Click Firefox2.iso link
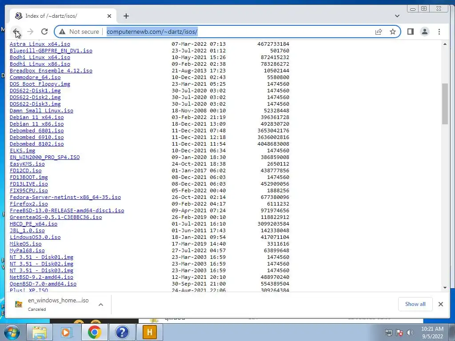The width and height of the screenshot is (455, 341). [29, 204]
